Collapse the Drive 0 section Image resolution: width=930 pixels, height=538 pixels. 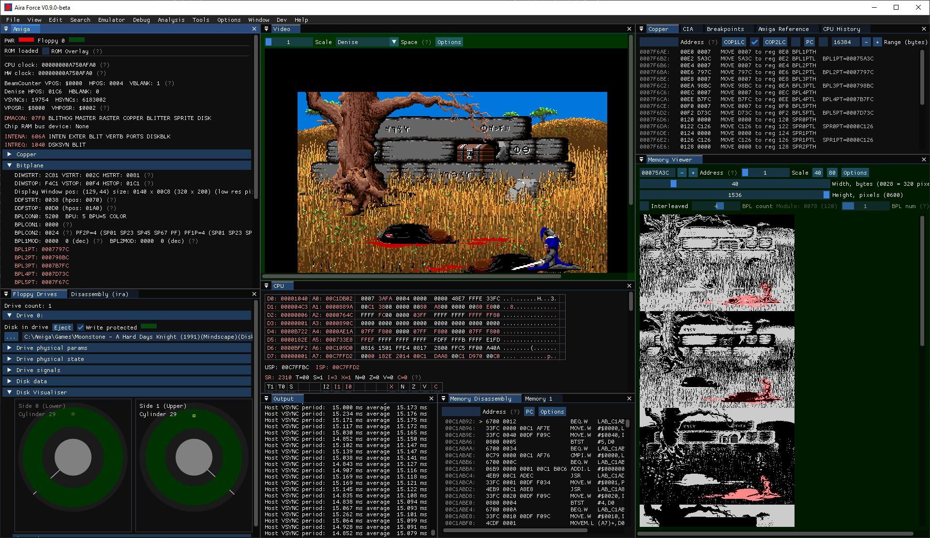coord(127,315)
